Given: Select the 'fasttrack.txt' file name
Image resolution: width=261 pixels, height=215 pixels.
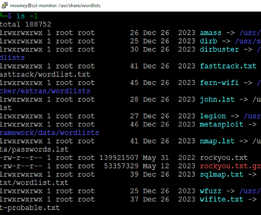Looking at the screenshot, I should coord(228,66).
